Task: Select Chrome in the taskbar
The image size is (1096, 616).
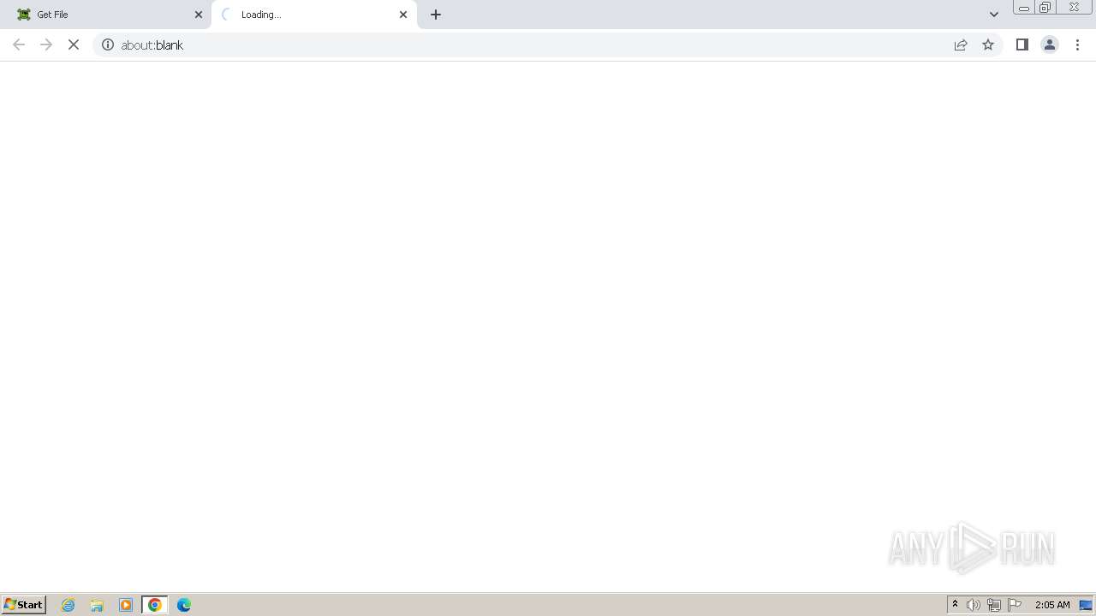Action: pos(155,605)
